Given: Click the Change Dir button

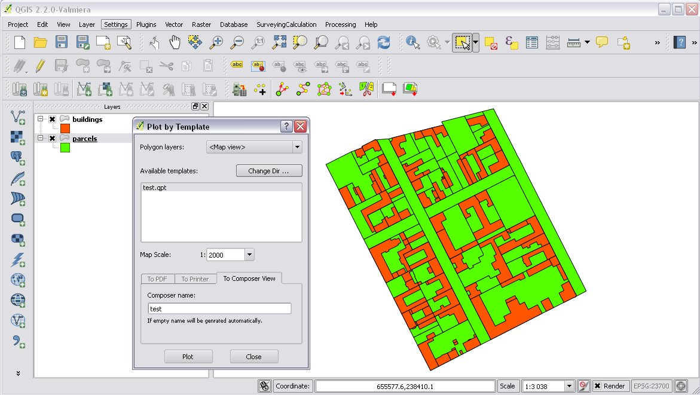Looking at the screenshot, I should pyautogui.click(x=268, y=171).
